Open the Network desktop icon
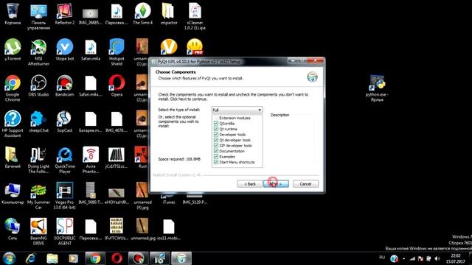 [13, 229]
